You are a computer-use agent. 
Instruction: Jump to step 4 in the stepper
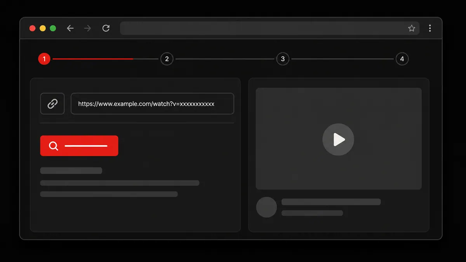(x=402, y=59)
